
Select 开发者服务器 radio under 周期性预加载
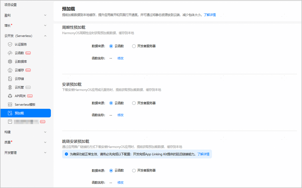[x=134, y=46]
